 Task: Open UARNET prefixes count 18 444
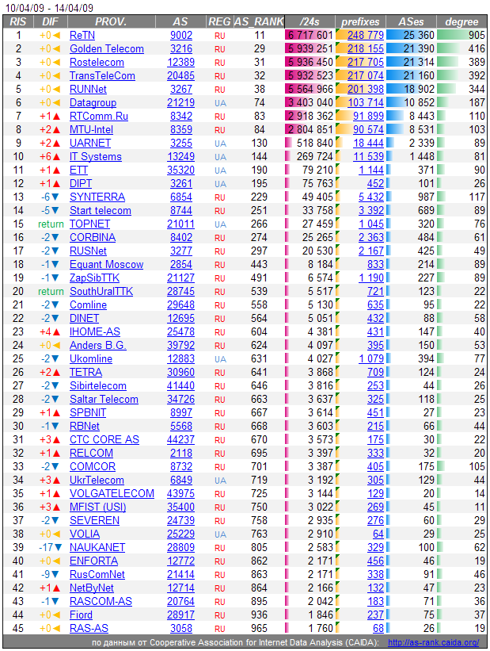368,144
